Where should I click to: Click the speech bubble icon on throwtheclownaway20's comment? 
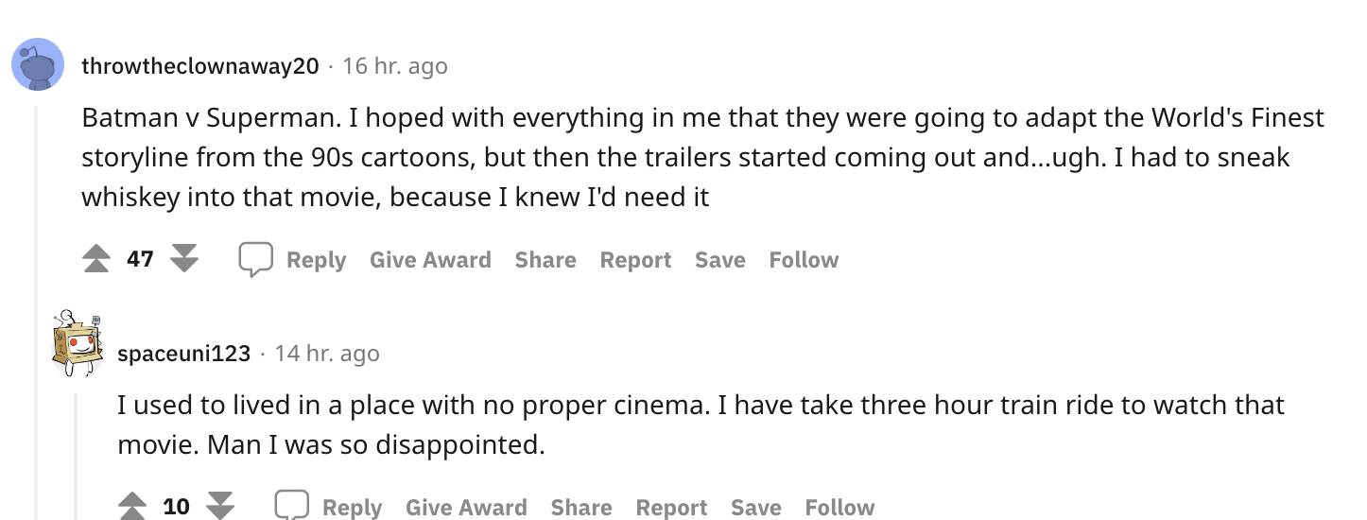[x=256, y=260]
